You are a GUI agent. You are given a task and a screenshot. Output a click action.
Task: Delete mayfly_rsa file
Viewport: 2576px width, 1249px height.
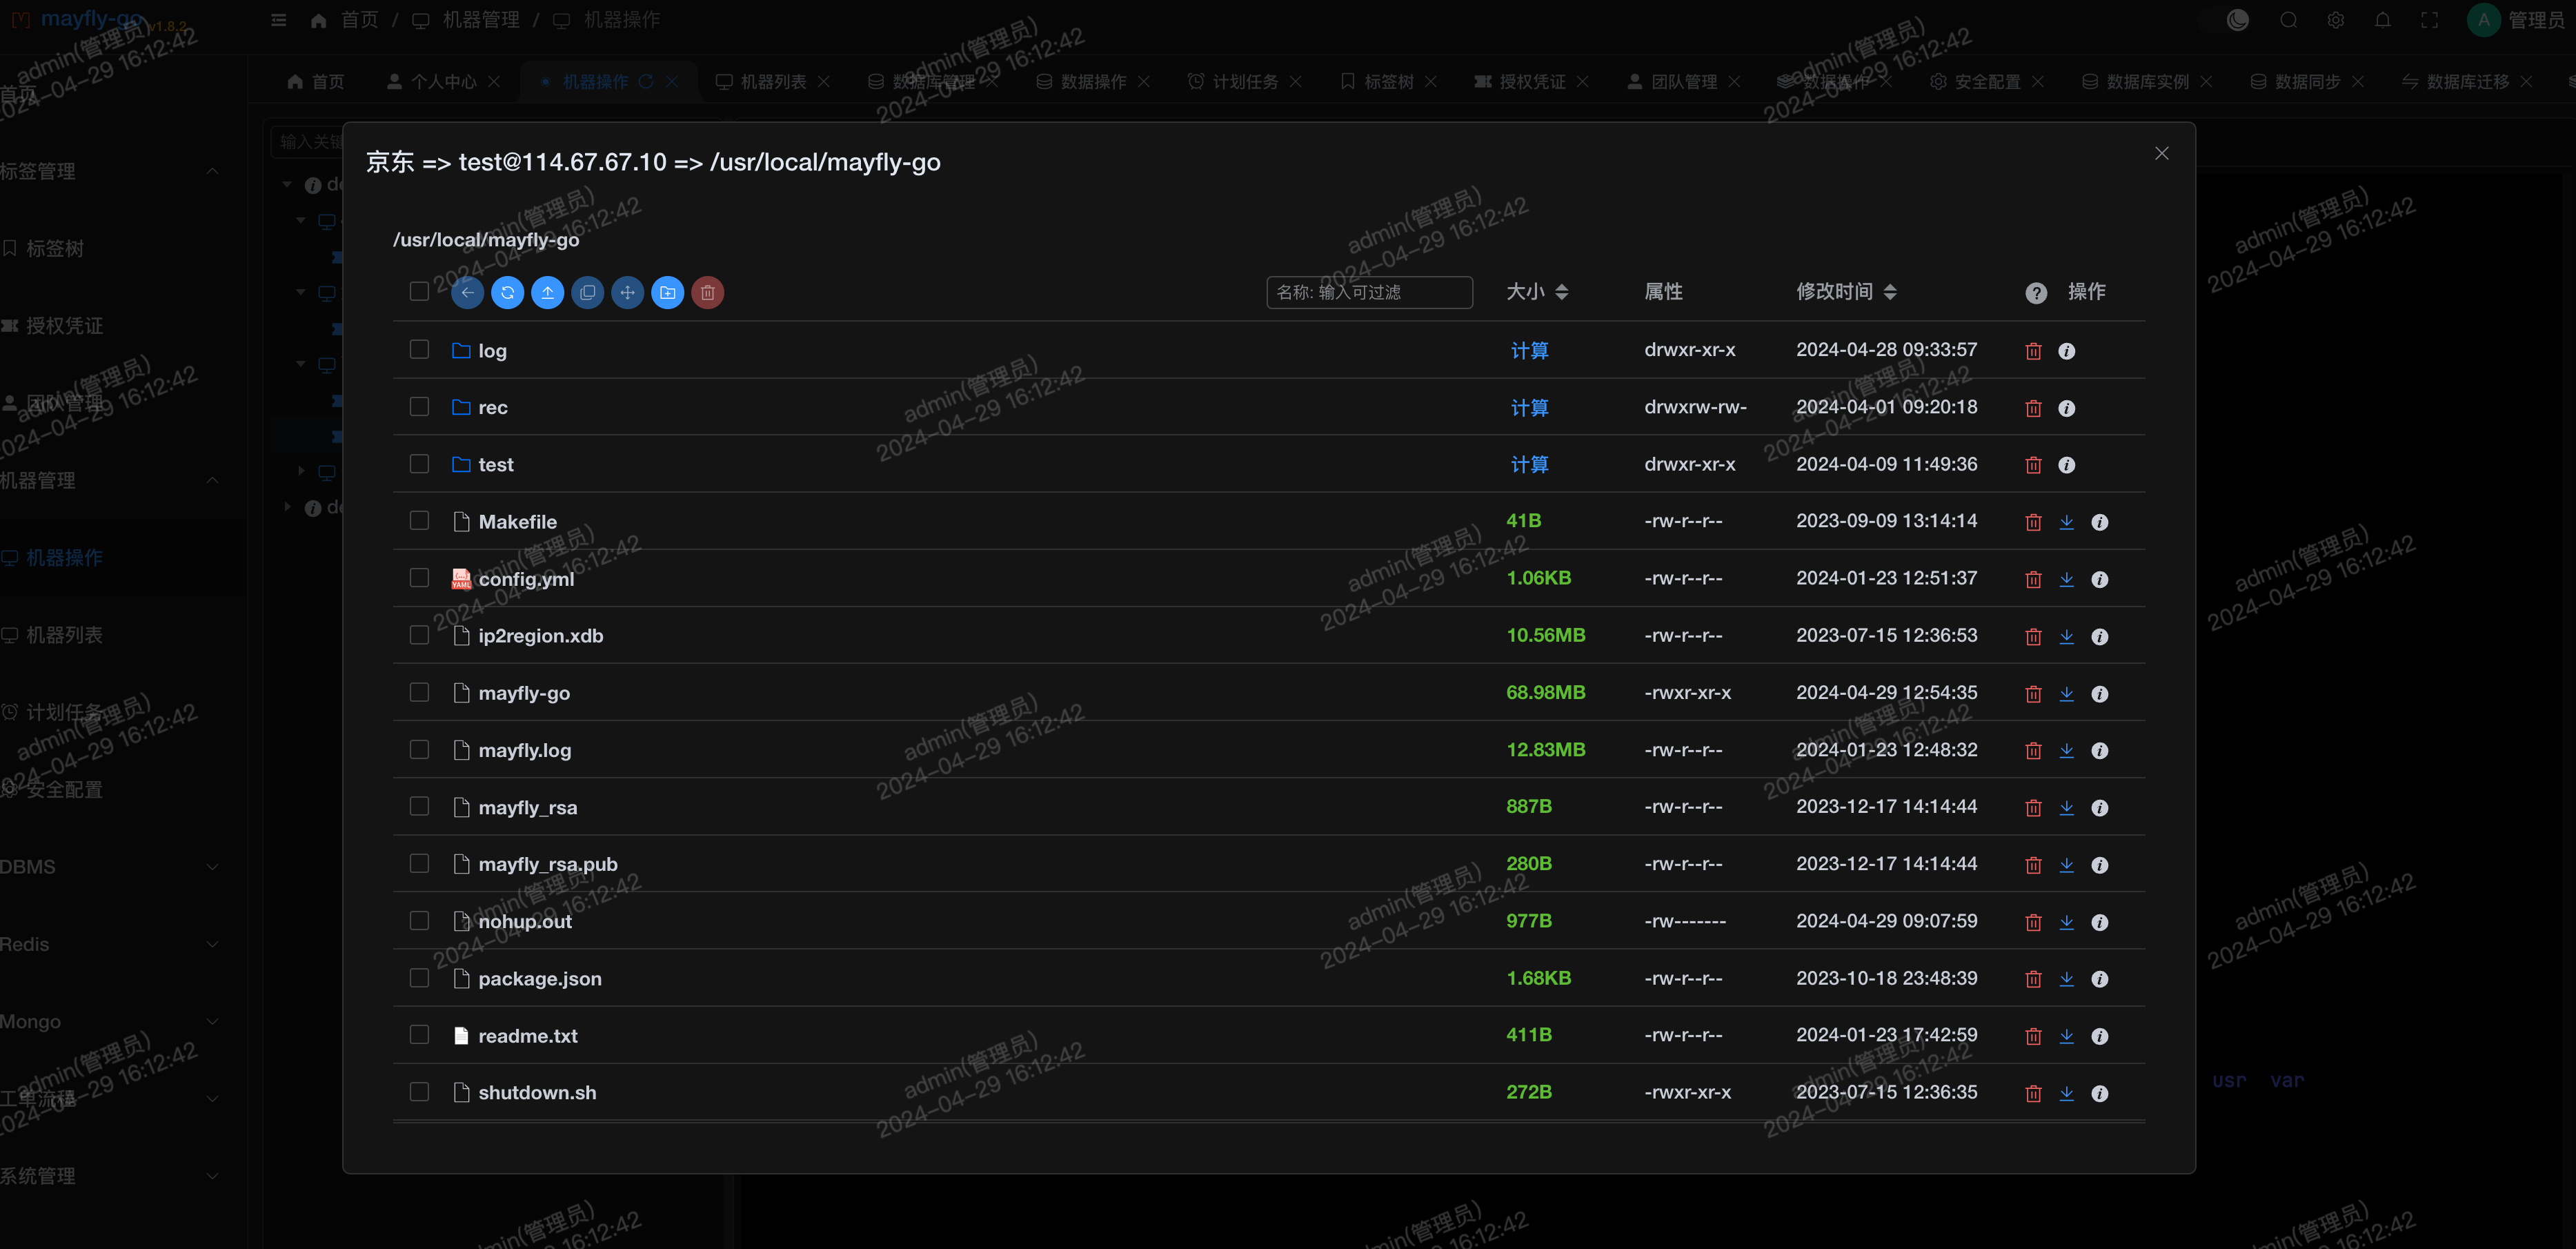click(x=2033, y=807)
